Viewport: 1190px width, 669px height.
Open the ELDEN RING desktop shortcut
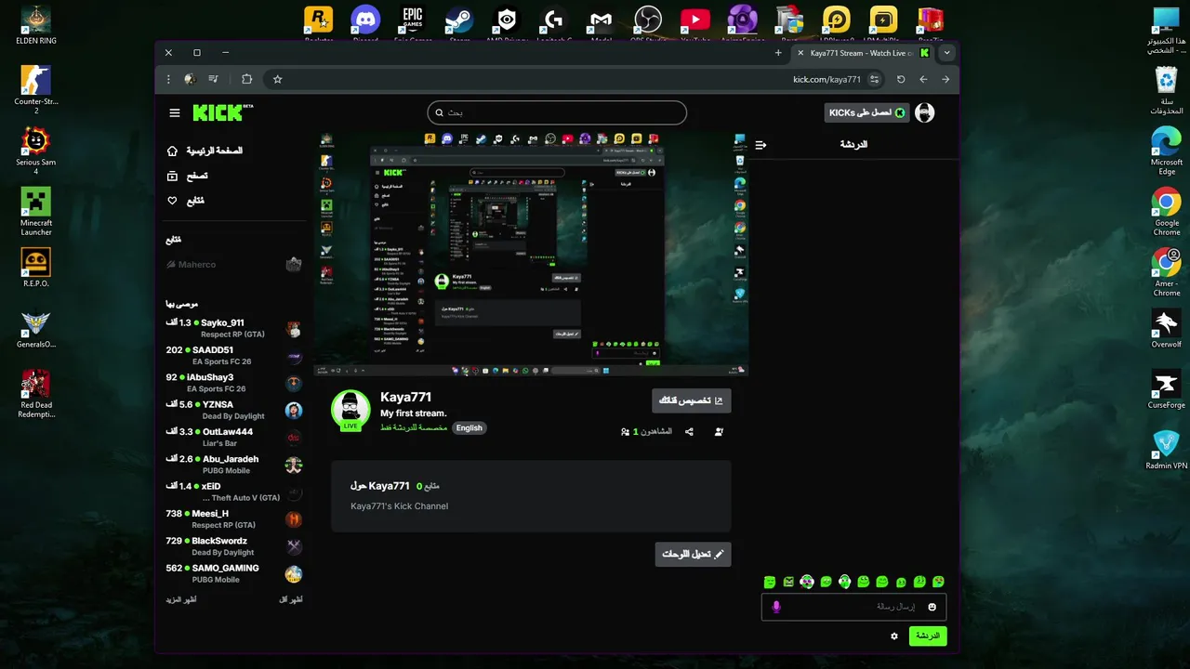[36, 25]
